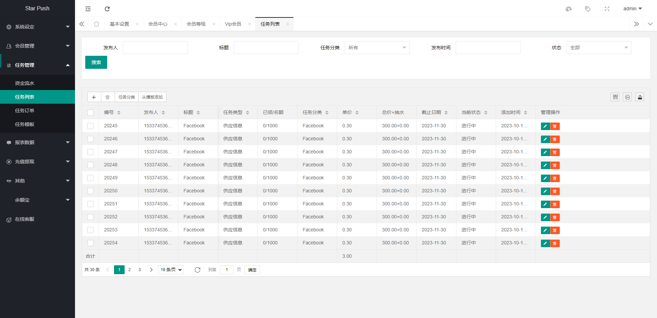Toggle fullscreen mode icon
Viewport: 657px width, 318px height.
(x=607, y=9)
